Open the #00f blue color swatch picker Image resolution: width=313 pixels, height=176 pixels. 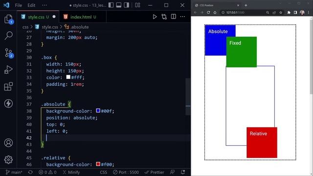click(98, 110)
